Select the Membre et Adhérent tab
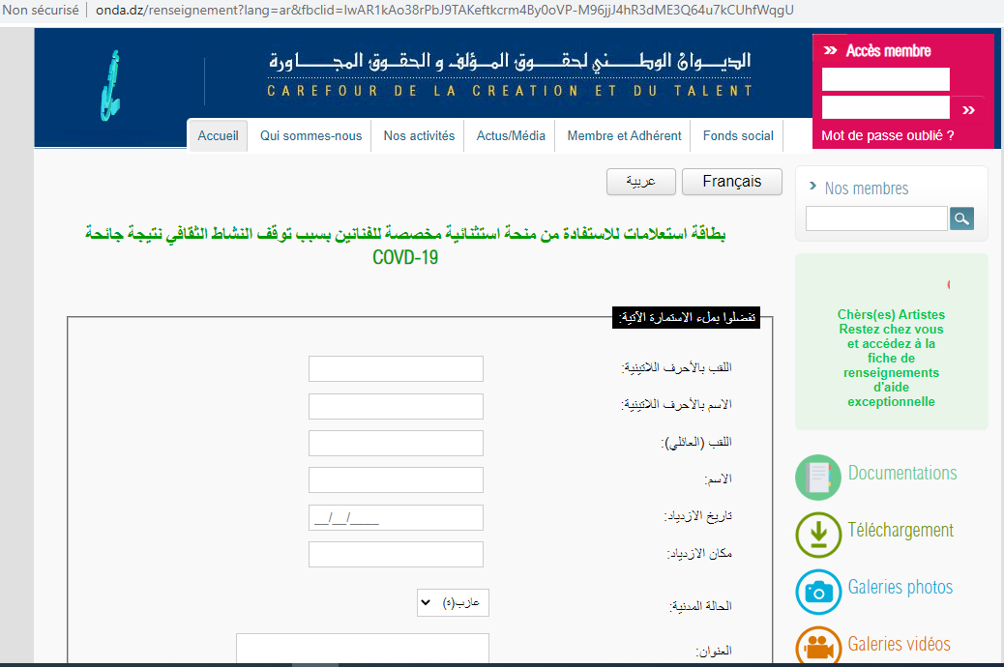 click(622, 135)
